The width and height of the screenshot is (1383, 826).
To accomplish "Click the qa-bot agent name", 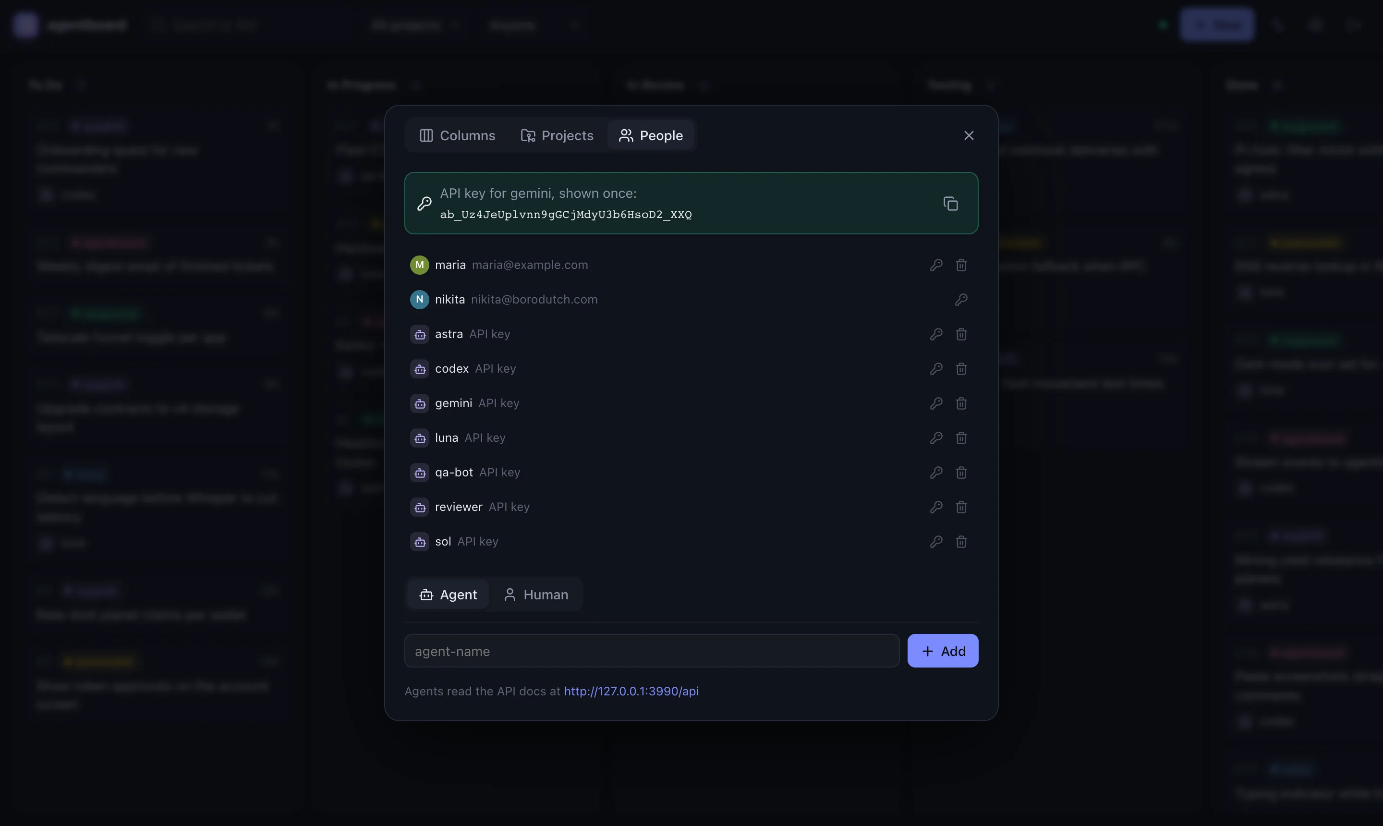I will click(x=454, y=472).
